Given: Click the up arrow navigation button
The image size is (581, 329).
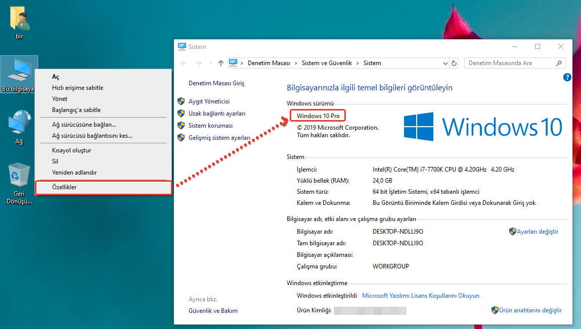Looking at the screenshot, I should (220, 63).
